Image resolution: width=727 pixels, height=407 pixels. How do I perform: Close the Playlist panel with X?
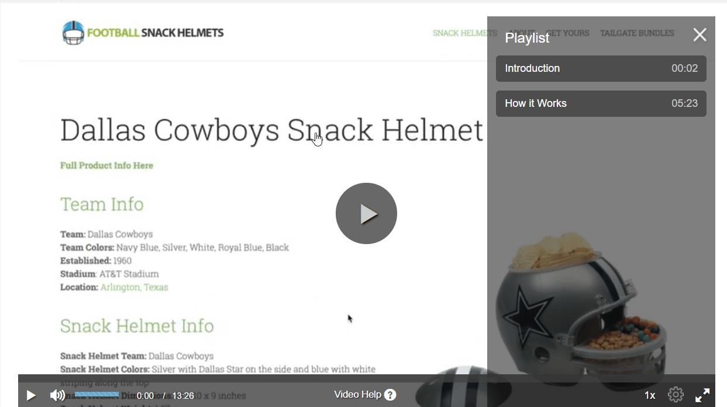pos(700,35)
